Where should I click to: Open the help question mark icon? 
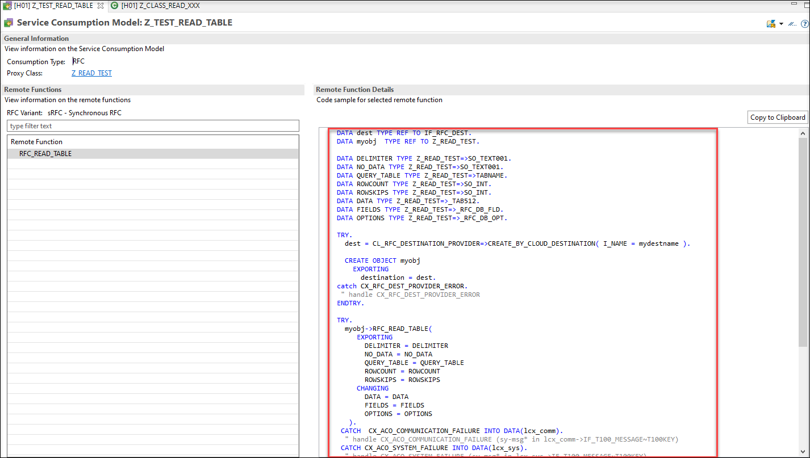tap(804, 24)
